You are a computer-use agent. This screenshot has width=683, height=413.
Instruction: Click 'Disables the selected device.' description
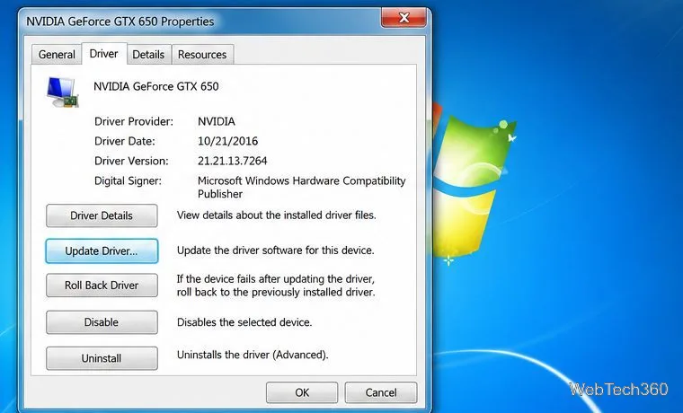[x=244, y=322]
